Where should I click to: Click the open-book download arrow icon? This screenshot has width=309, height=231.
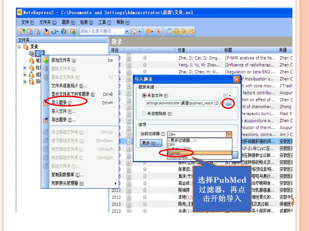pos(73,31)
